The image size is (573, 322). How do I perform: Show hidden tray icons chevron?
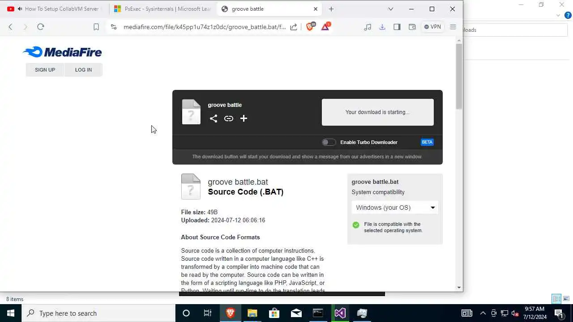(483, 313)
